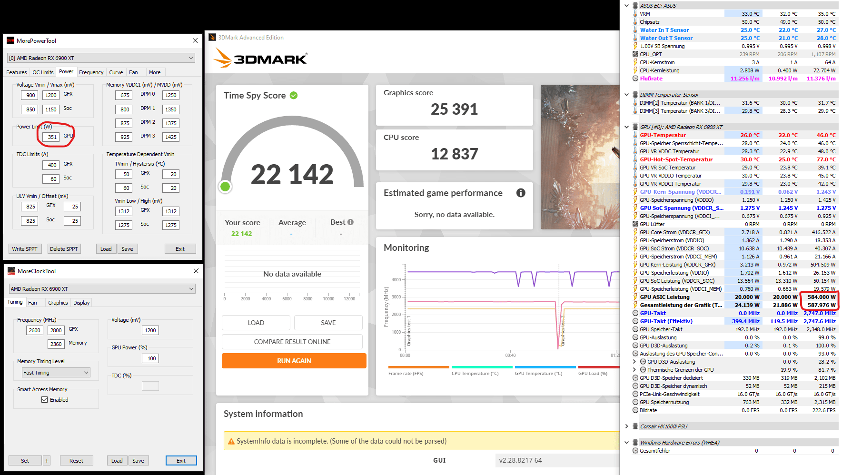Click the GPU-Takt clock icon
Viewport: 842px width, 475px height.
pos(635,313)
